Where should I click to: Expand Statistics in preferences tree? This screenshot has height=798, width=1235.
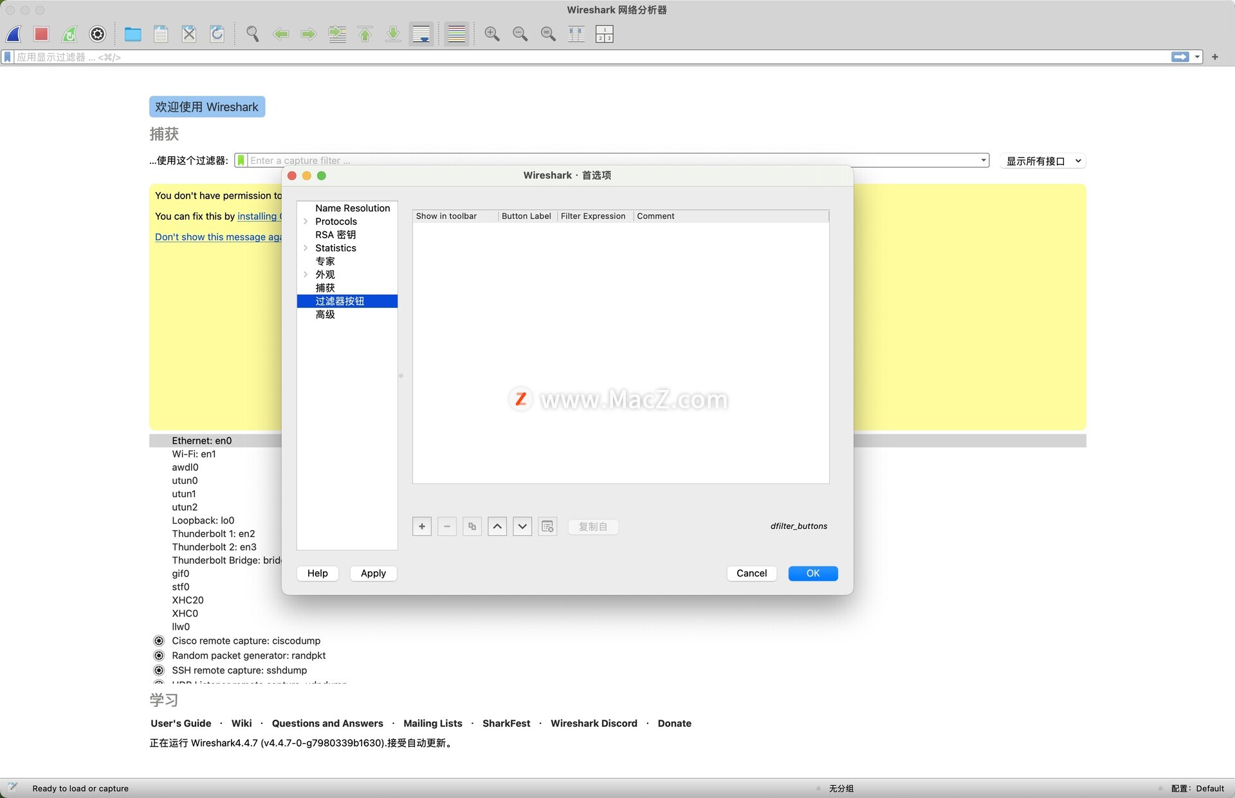[x=306, y=248]
